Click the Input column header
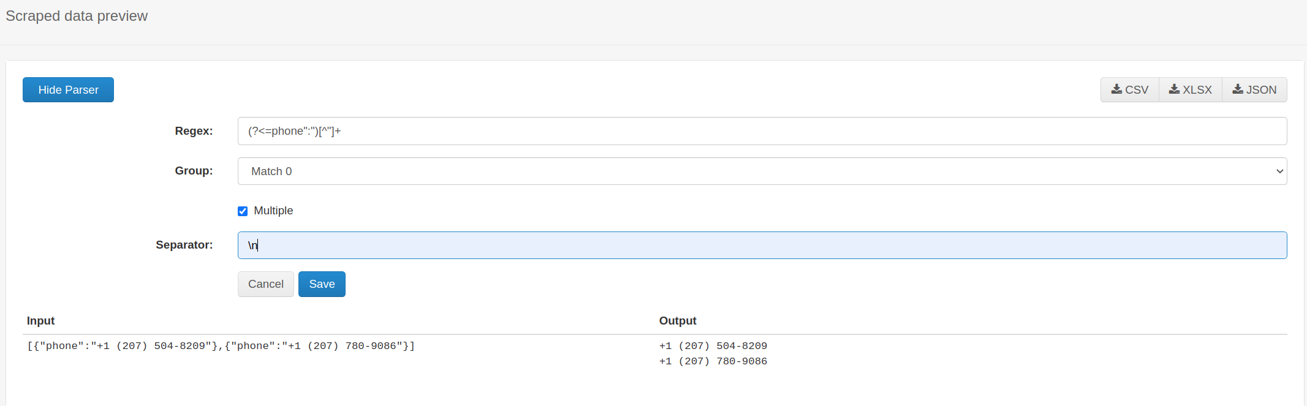The height and width of the screenshot is (406, 1307). (41, 321)
